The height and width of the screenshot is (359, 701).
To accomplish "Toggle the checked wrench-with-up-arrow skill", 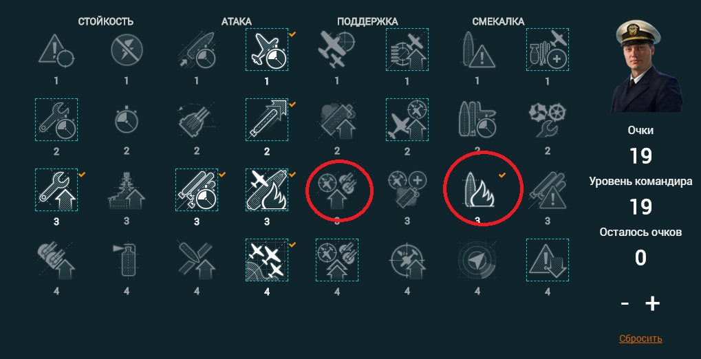I will (56, 190).
